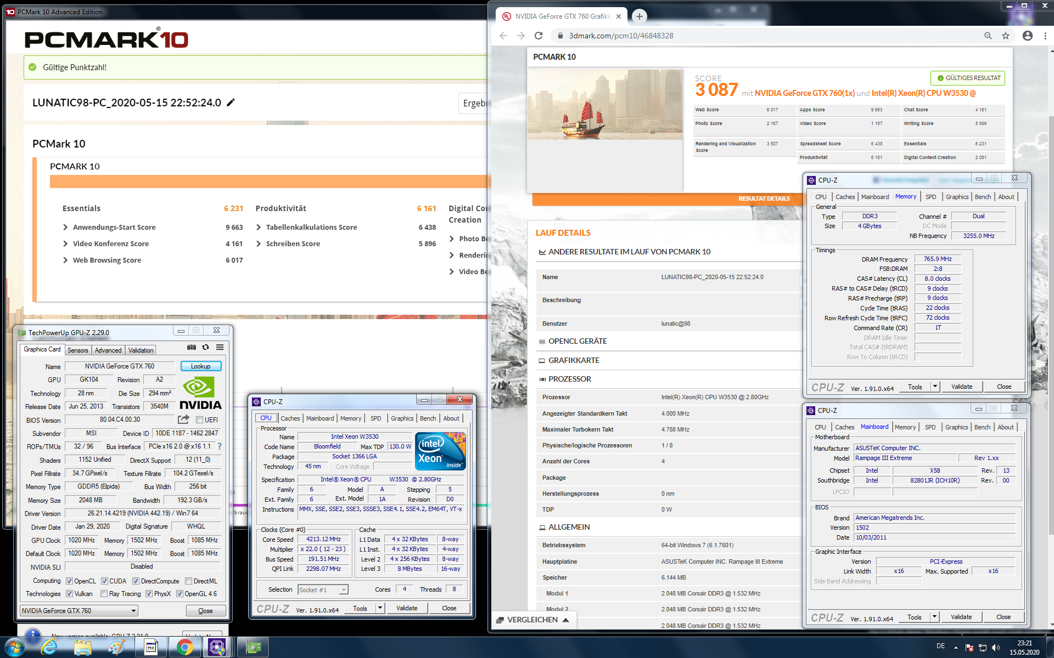Click the PCMark 10 Hong Kong junk thumbnail

point(605,104)
